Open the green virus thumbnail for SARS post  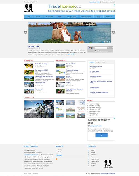29,72
